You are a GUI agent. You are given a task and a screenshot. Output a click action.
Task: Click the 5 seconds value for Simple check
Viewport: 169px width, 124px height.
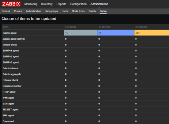[x=66, y=45]
